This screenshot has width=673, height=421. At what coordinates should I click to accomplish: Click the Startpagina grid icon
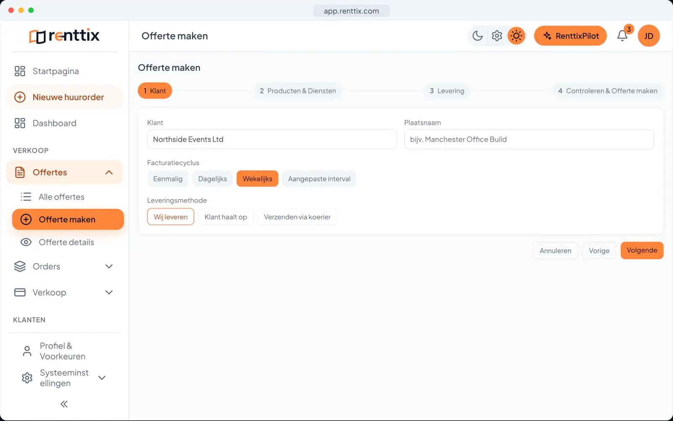click(x=20, y=71)
